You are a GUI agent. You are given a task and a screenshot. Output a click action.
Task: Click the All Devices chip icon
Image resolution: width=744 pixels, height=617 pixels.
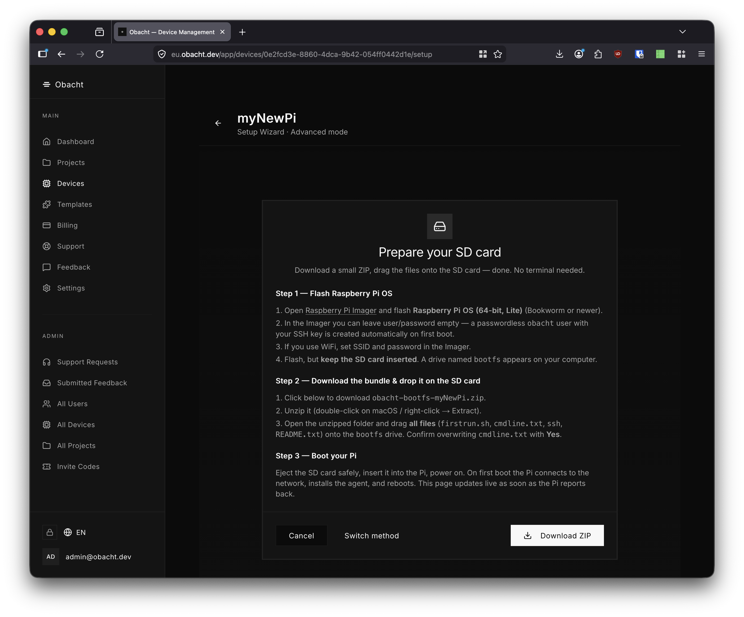pos(46,424)
